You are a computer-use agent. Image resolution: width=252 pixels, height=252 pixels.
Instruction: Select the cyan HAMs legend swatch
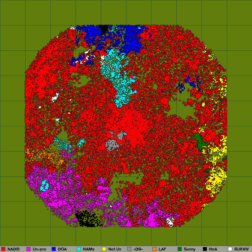79,249
